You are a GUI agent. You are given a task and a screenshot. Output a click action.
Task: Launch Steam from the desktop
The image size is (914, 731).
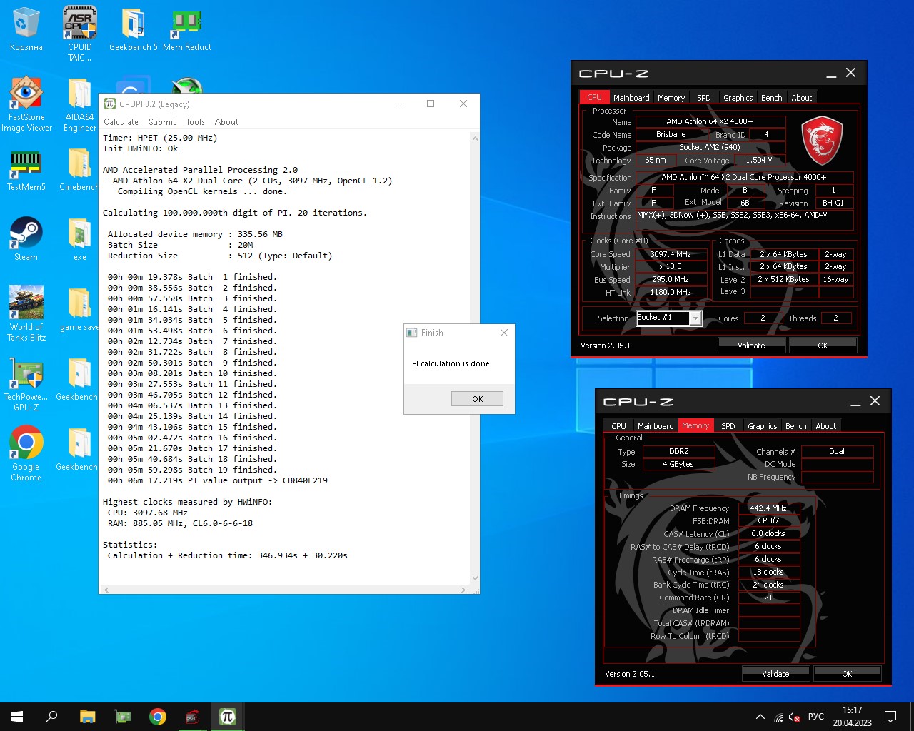click(x=26, y=239)
